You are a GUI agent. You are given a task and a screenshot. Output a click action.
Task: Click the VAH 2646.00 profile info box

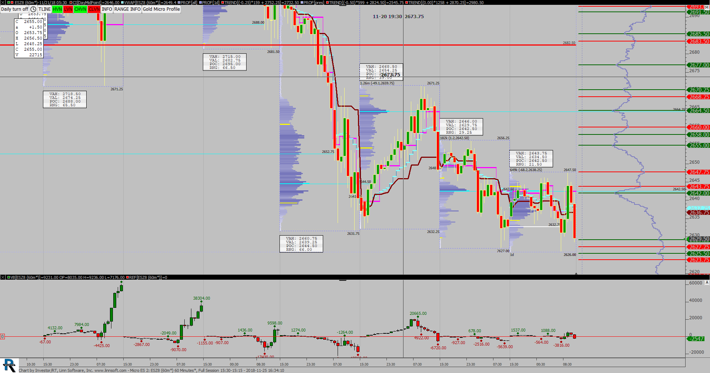[x=461, y=127]
